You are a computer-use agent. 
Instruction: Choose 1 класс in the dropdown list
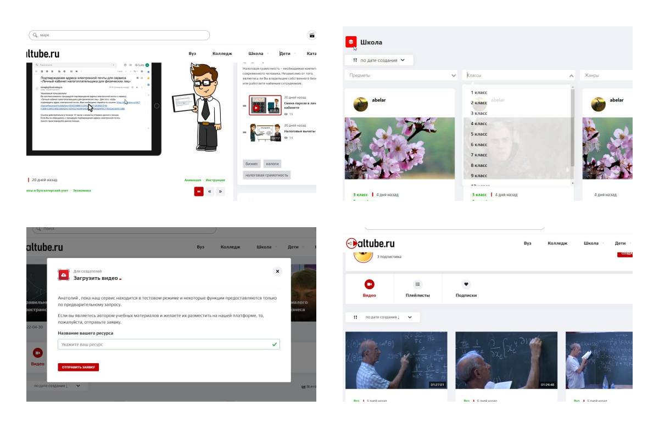[479, 92]
